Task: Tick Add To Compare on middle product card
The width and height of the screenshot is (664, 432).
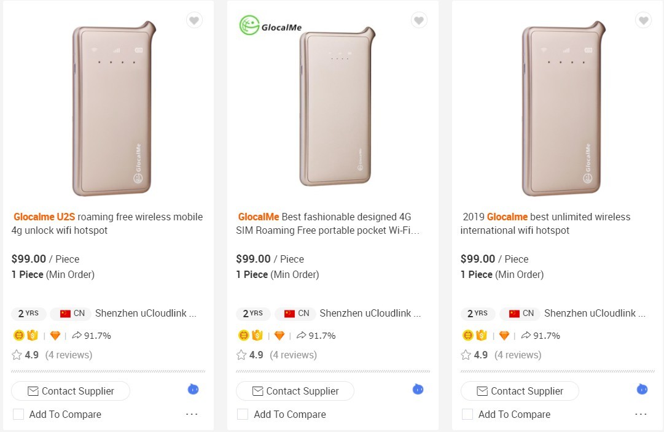Action: 243,414
